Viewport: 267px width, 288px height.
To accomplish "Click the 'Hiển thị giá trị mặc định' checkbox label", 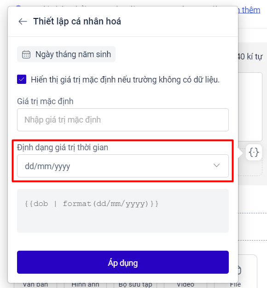I will 125,80.
